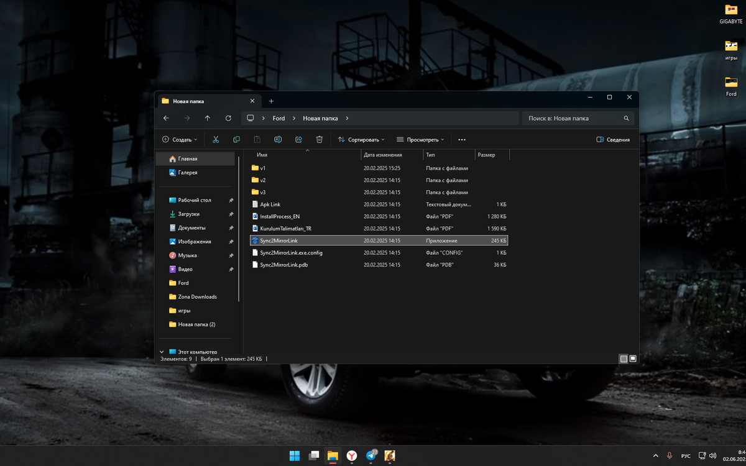Image resolution: width=746 pixels, height=466 pixels.
Task: Click the search field for Новая папка
Action: pos(572,118)
